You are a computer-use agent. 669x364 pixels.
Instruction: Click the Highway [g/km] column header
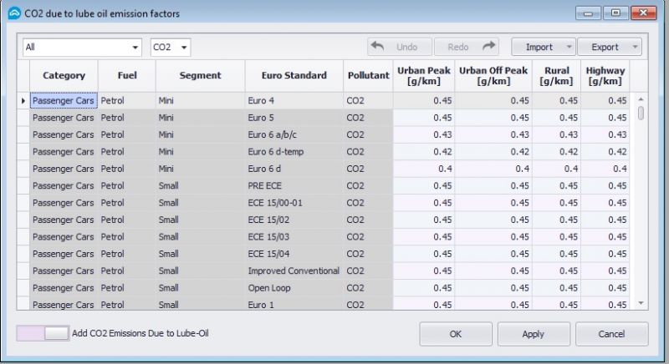click(605, 76)
